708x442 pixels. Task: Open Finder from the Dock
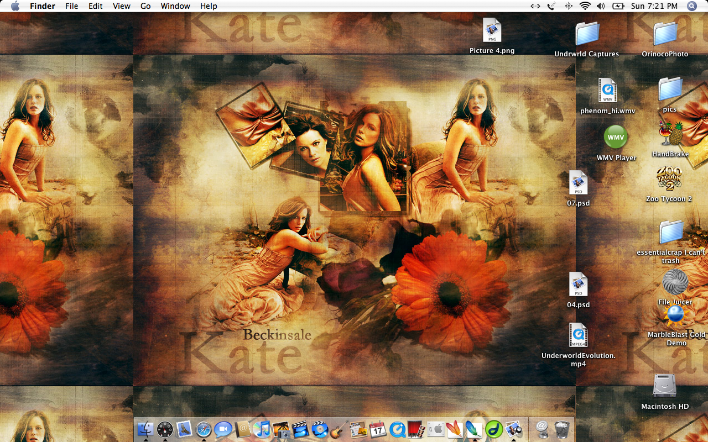[x=146, y=429]
